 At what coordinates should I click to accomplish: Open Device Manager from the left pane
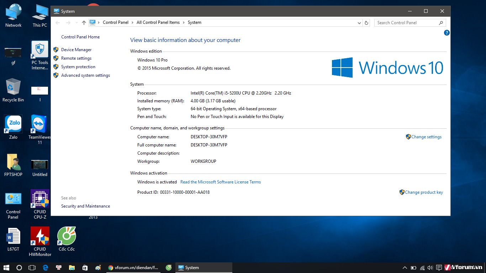pyautogui.click(x=76, y=50)
